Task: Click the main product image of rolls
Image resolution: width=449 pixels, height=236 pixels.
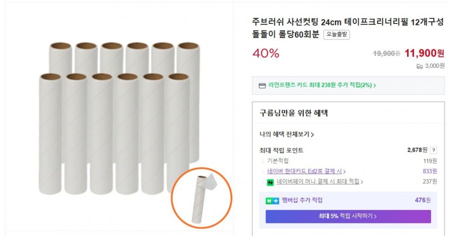Action: (x=119, y=118)
